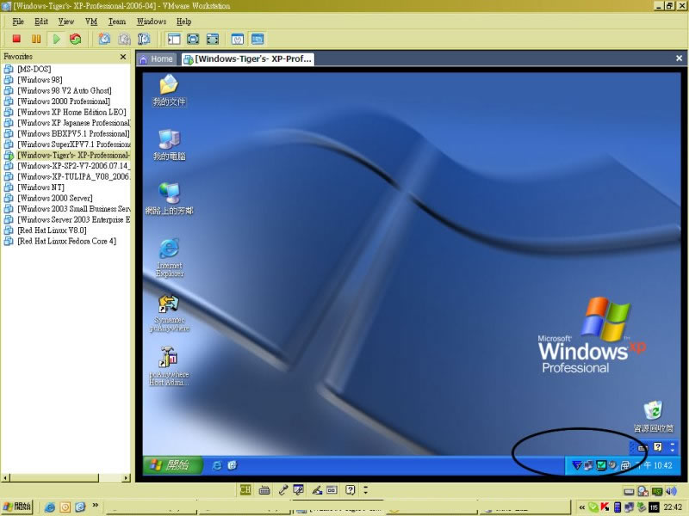Open 我的電腦 icon on guest desktop
Screen dimensions: 689x516
click(x=169, y=144)
